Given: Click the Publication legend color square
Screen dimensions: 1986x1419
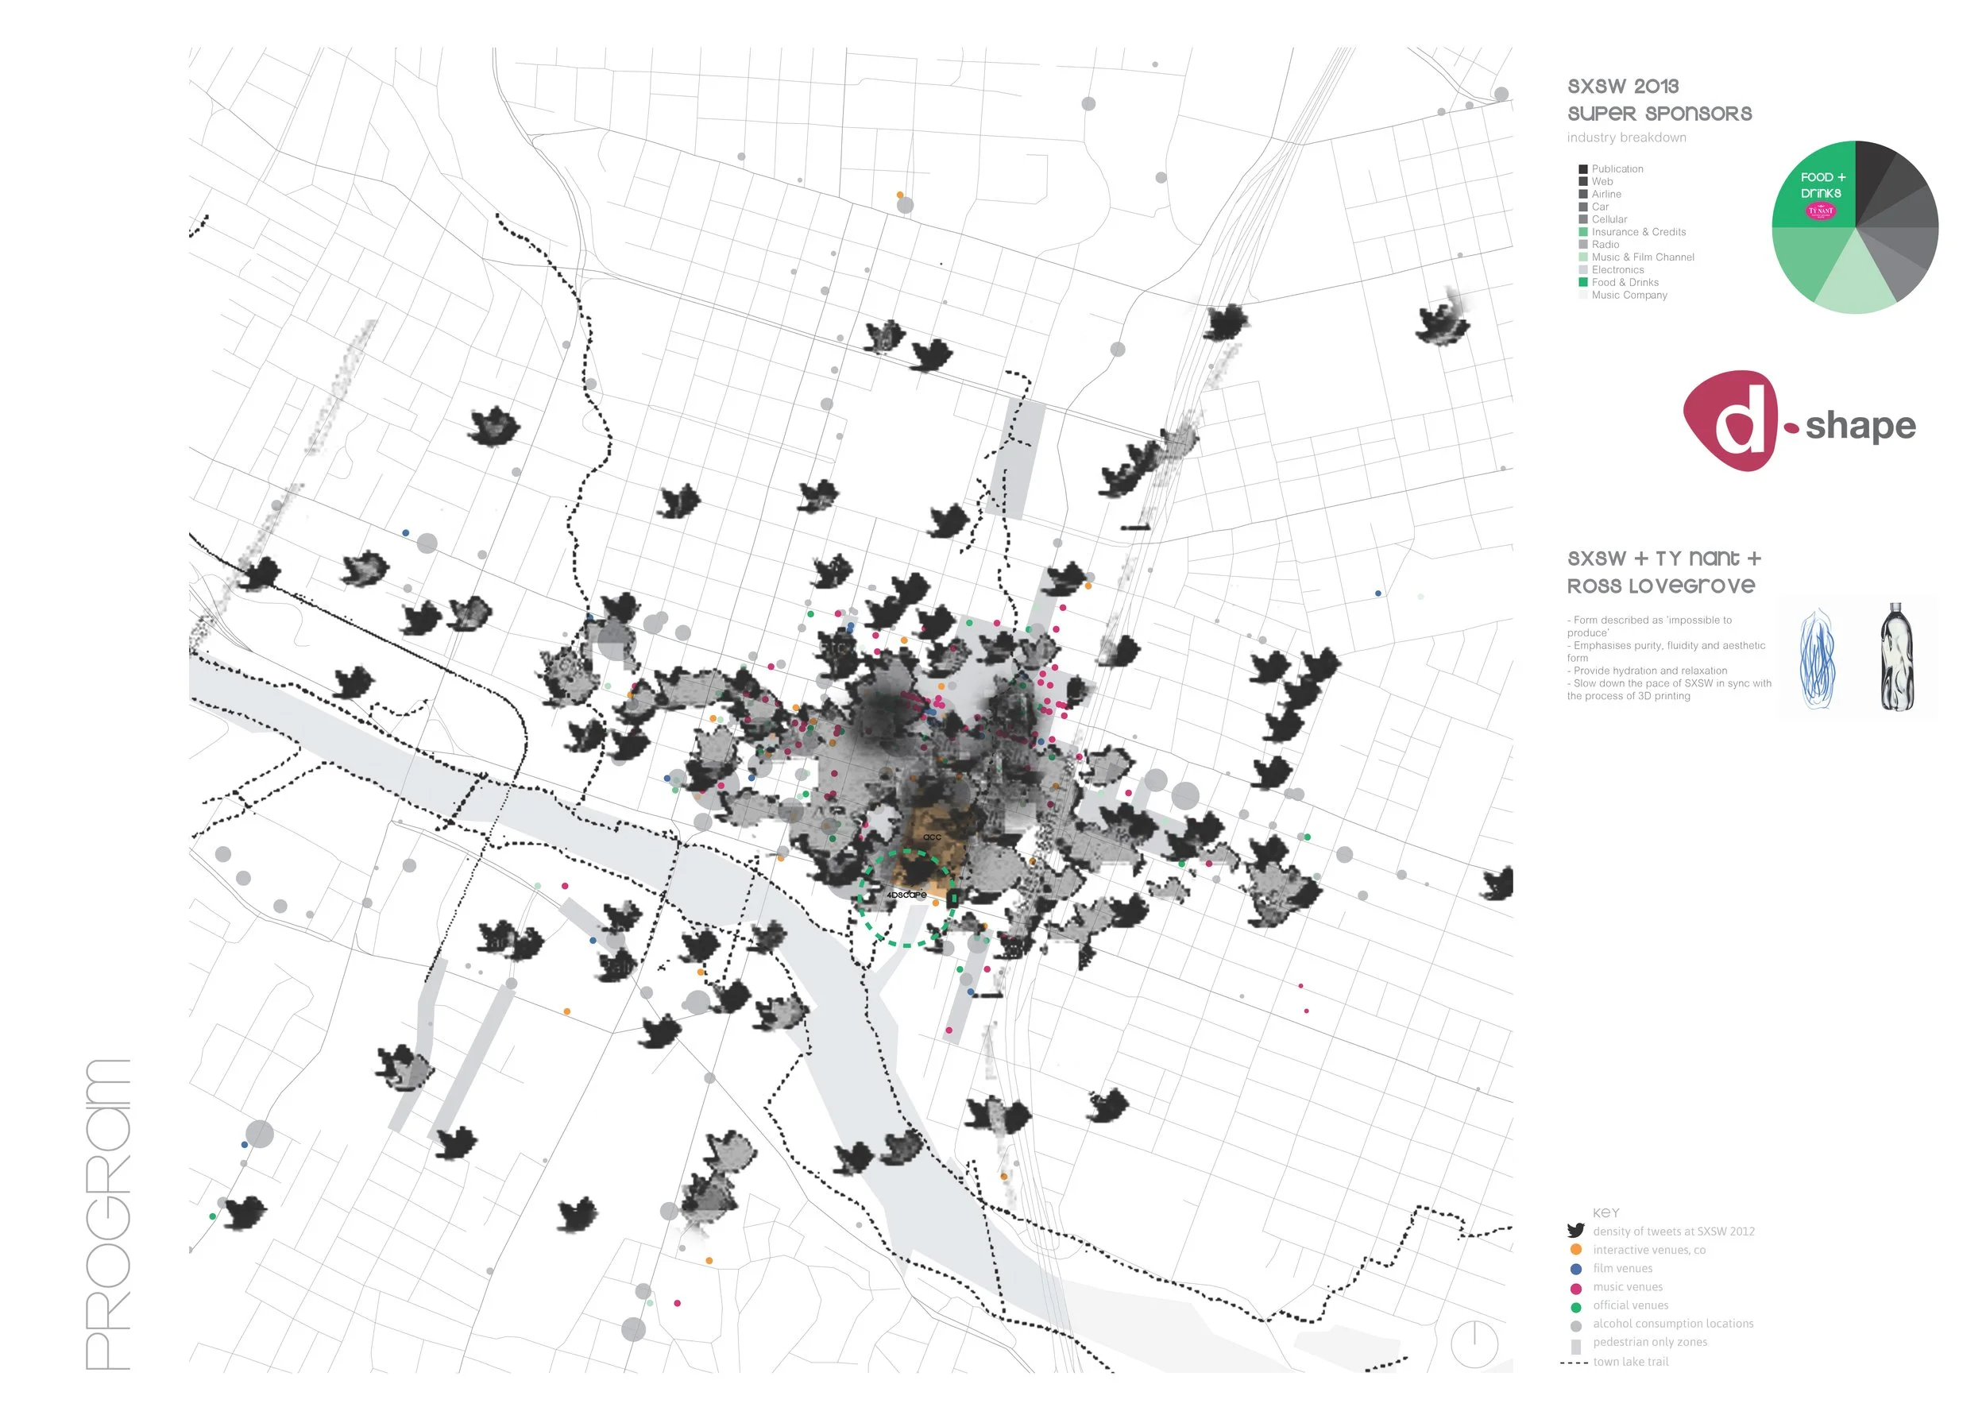Looking at the screenshot, I should [x=1582, y=168].
